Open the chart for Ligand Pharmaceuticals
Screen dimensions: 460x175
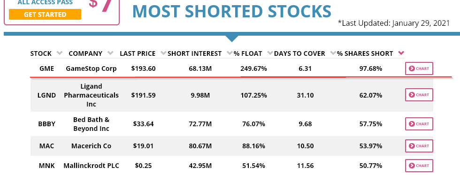point(419,95)
